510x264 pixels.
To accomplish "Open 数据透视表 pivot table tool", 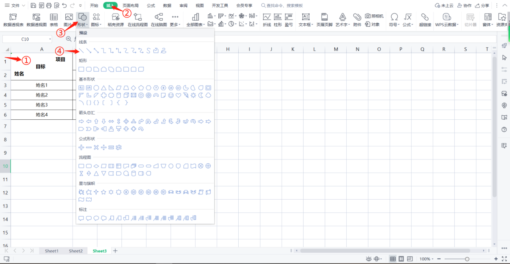I will tap(13, 20).
